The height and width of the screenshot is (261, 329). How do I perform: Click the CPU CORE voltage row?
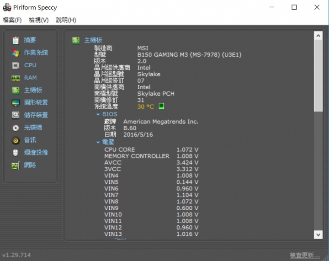pyautogui.click(x=151, y=149)
